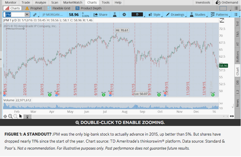This screenshot has height=157, width=241.
Task: Open the AT side panel tab
Action: (238, 44)
